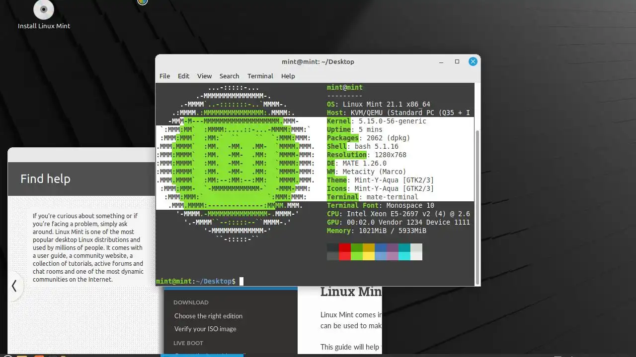636x357 pixels.
Task: Click the terminal title bar 'mint@mint: ~/Desktop'
Action: [318, 61]
